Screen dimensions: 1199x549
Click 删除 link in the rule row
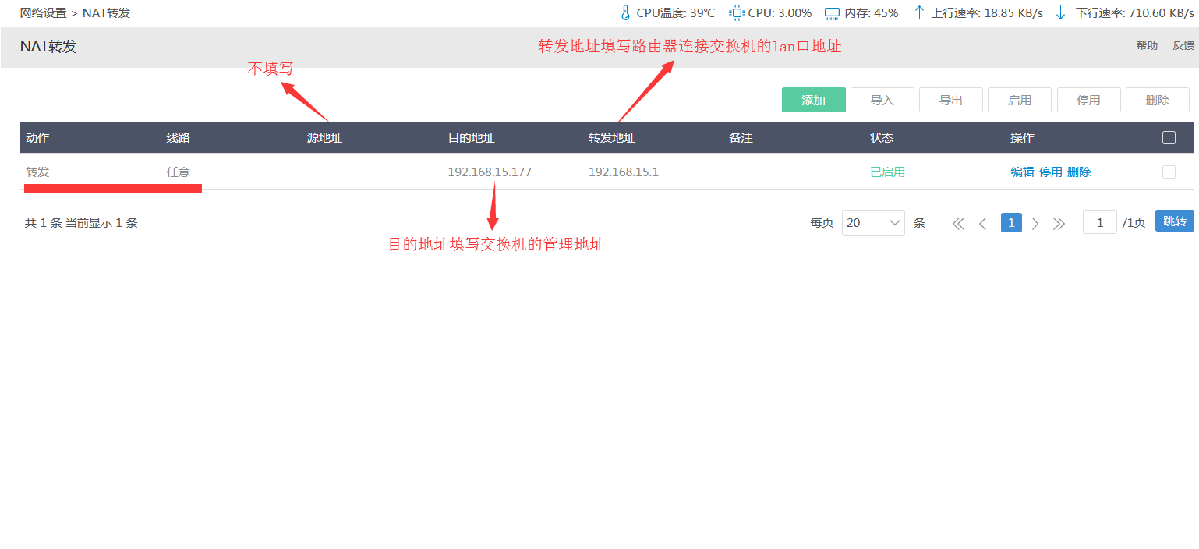tap(1079, 172)
